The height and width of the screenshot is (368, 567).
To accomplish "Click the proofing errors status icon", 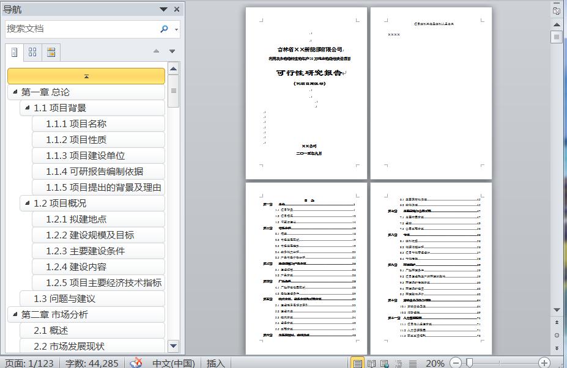I will [x=136, y=362].
